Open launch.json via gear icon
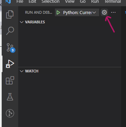This screenshot has height=127, width=126. (104, 12)
